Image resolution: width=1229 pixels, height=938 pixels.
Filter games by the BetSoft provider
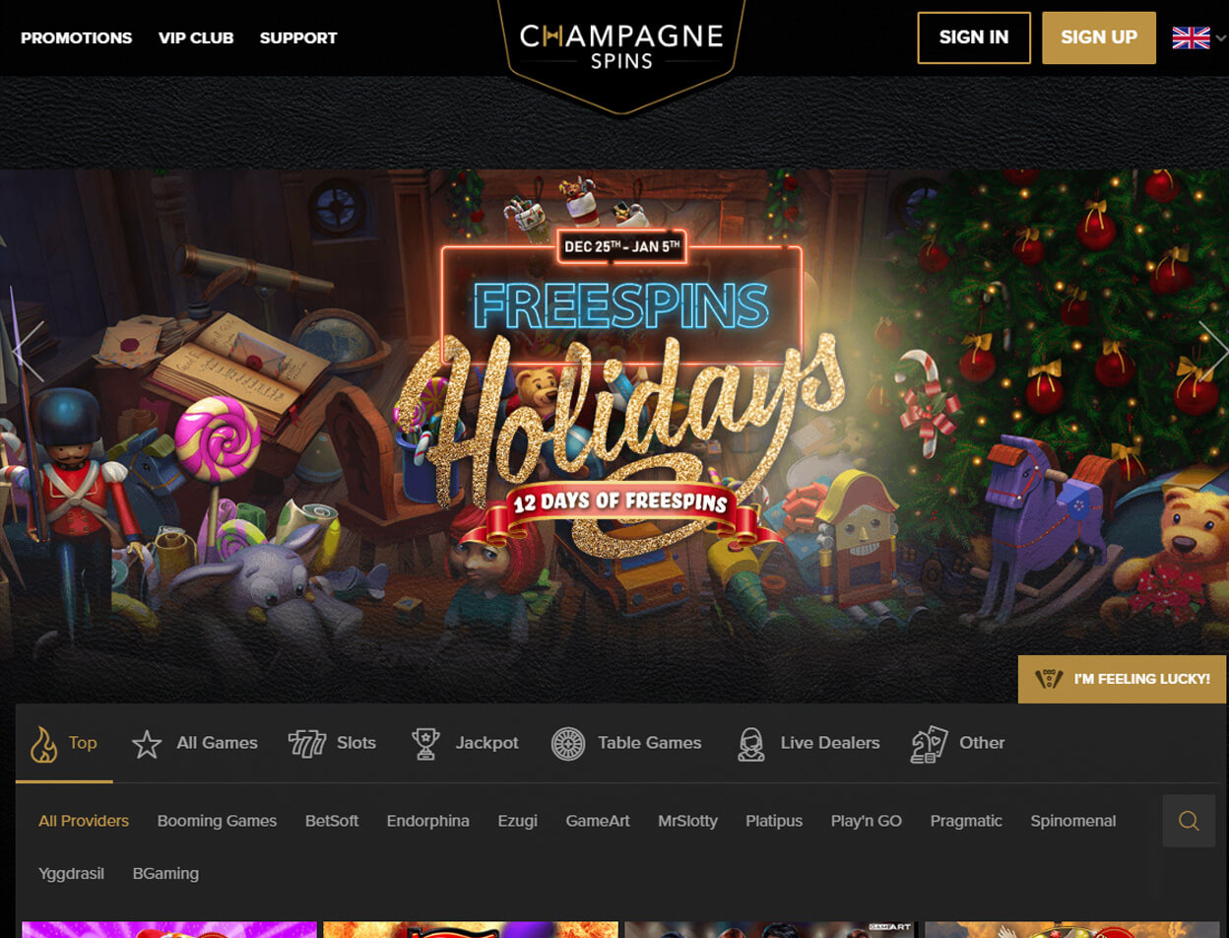pos(332,821)
